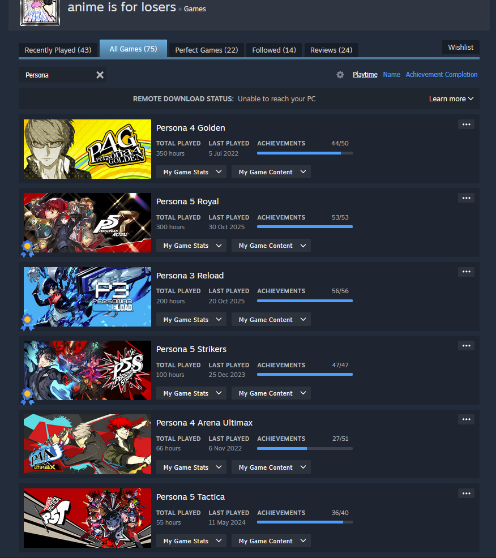This screenshot has width=496, height=558.
Task: Click the profile avatar image
Action: (40, 13)
